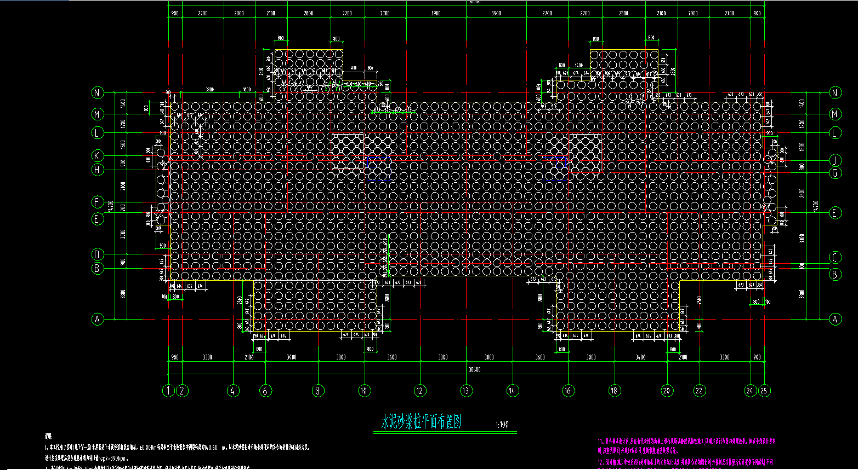The width and height of the screenshot is (858, 470).
Task: Pick axis bubble F
Action: pos(98,202)
